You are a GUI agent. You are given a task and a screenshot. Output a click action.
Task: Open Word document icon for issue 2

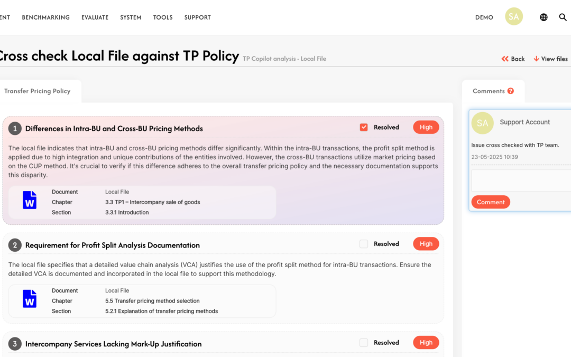30,299
